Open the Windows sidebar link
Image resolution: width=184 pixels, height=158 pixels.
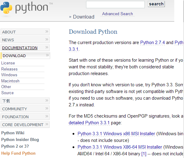tap(9, 75)
